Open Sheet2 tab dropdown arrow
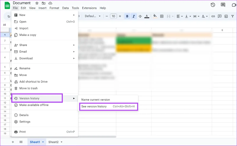Screen dimensions: 237x146 click(62, 142)
